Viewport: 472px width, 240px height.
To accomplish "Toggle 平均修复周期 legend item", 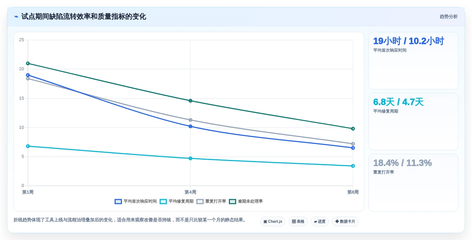I will coord(177,201).
